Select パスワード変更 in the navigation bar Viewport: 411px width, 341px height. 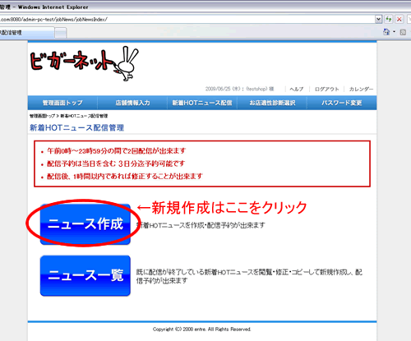click(x=342, y=103)
